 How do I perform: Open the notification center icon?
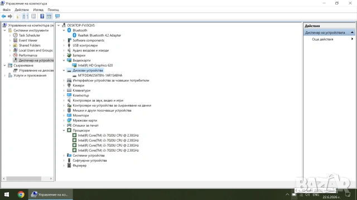tap(348, 194)
